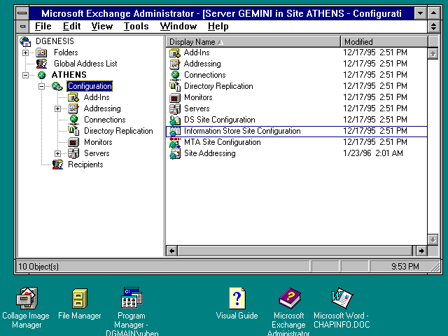Screen dimensions: 448x336
Task: Select the Program Manager desktop icon
Action: (132, 297)
